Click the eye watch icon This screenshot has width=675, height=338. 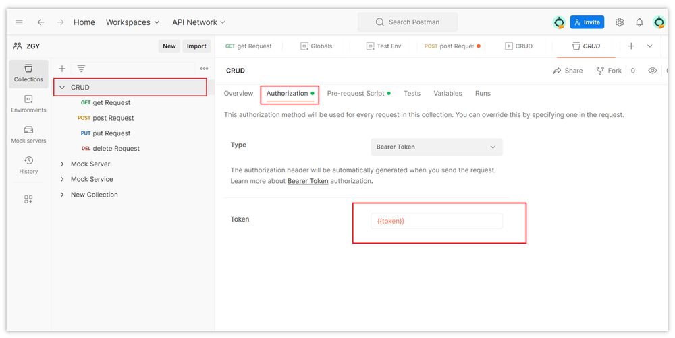pyautogui.click(x=652, y=71)
